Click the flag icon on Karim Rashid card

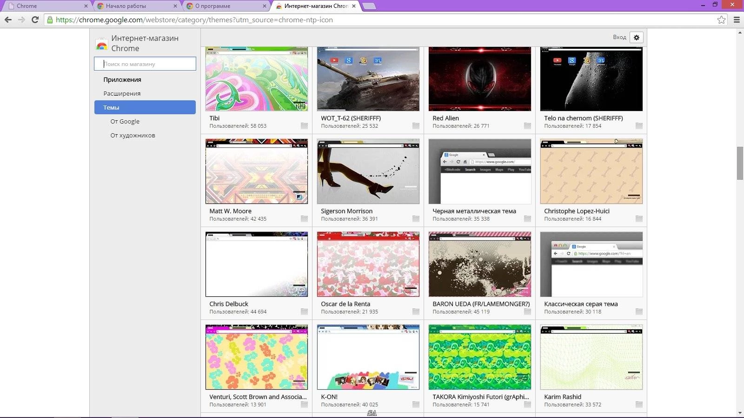[x=639, y=405]
